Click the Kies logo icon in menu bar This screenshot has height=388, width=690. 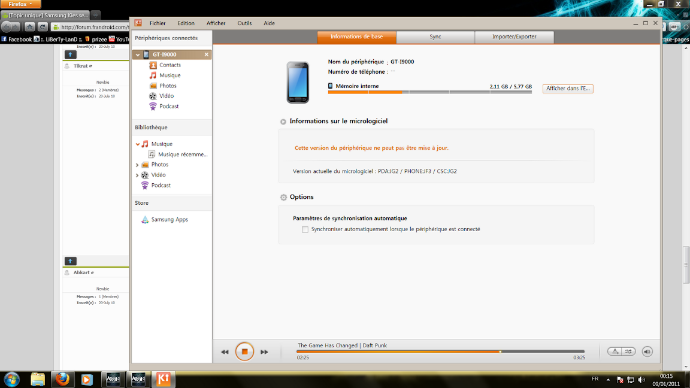point(138,23)
